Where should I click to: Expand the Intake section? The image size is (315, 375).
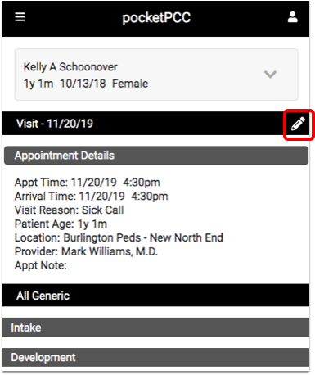(155, 328)
